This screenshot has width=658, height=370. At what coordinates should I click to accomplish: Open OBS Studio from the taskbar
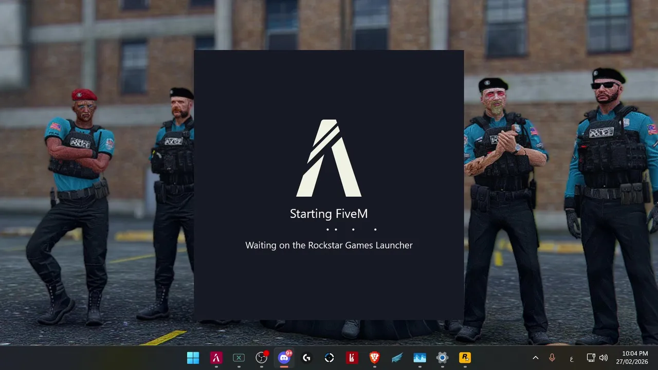[x=262, y=358]
